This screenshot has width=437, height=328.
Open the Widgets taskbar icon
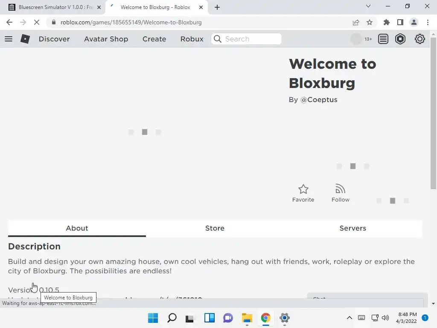(x=209, y=318)
